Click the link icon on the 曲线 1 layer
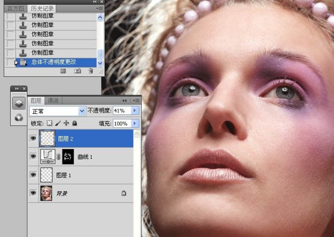Image resolution: width=334 pixels, height=237 pixels. click(x=59, y=156)
